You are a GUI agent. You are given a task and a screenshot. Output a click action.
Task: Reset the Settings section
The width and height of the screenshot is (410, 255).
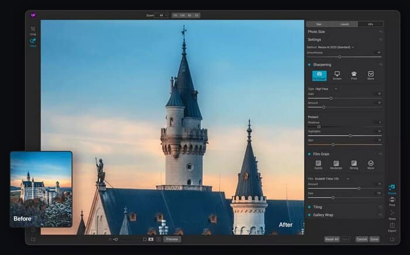click(x=381, y=40)
